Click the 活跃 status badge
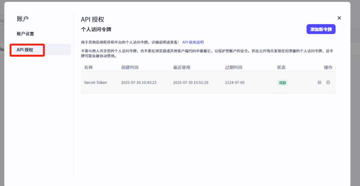 pyautogui.click(x=282, y=82)
